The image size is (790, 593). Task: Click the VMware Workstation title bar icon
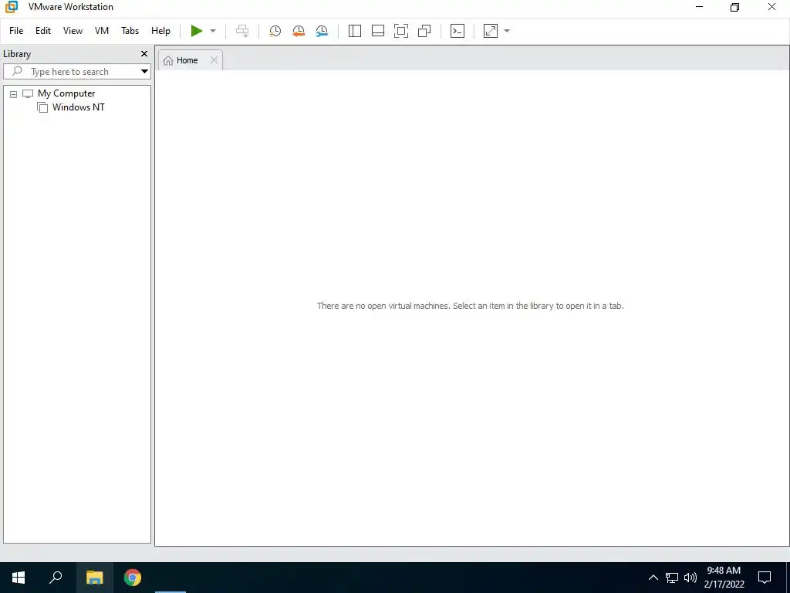pyautogui.click(x=11, y=7)
